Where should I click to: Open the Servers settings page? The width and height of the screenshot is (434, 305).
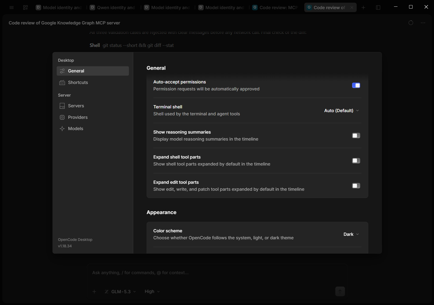[93, 106]
